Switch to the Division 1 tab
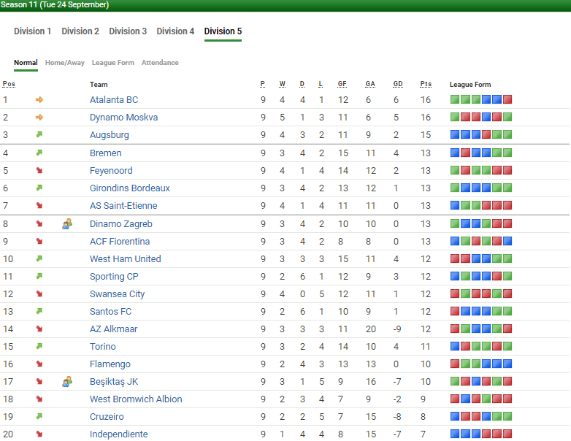This screenshot has width=571, height=441. tap(33, 31)
